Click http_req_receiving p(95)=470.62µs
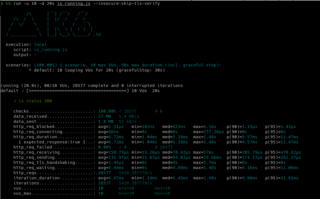The image size is (320, 199). 283,152
